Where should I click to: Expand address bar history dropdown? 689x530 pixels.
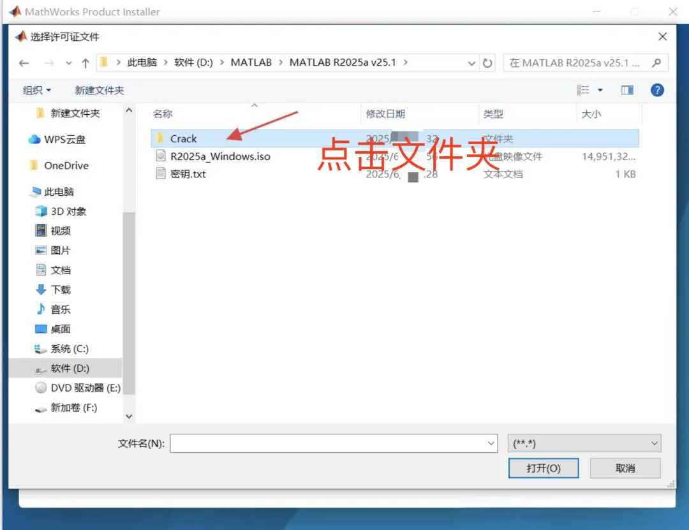click(x=471, y=63)
